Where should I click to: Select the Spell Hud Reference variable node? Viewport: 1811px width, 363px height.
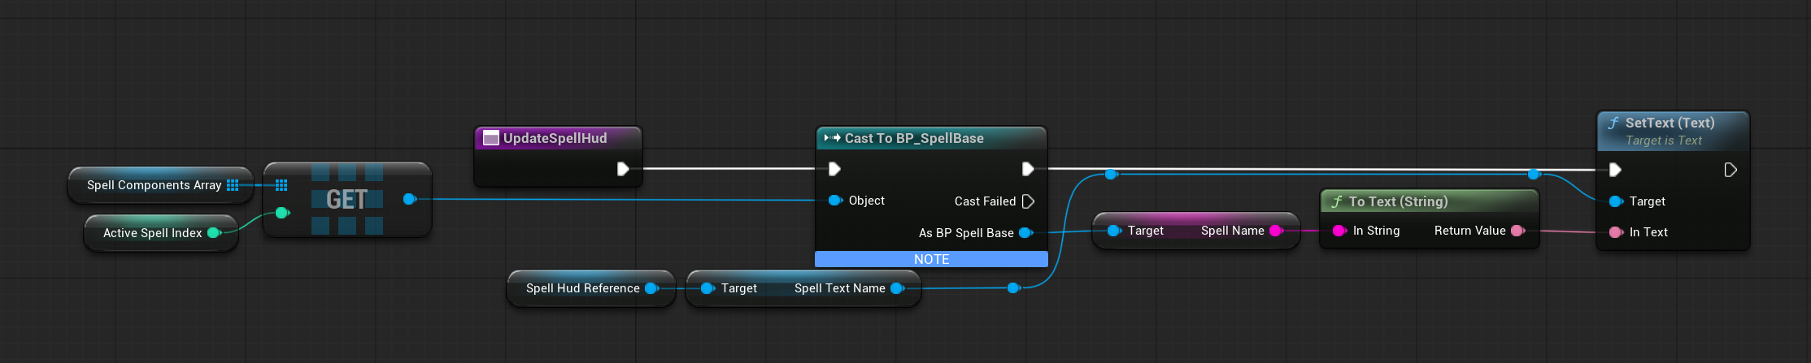click(590, 288)
